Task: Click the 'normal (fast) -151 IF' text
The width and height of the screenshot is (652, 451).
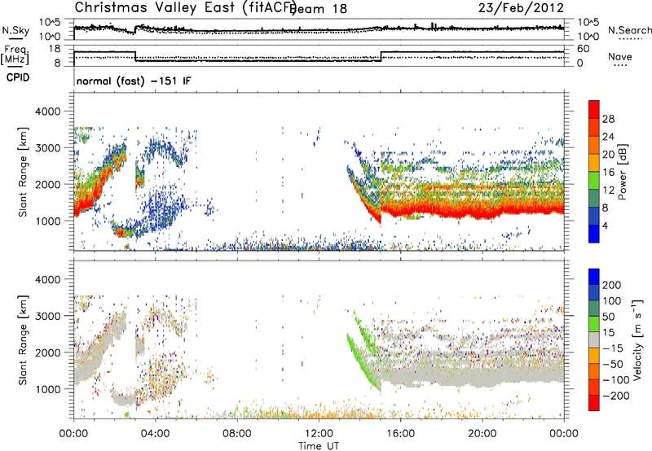Action: (134, 81)
